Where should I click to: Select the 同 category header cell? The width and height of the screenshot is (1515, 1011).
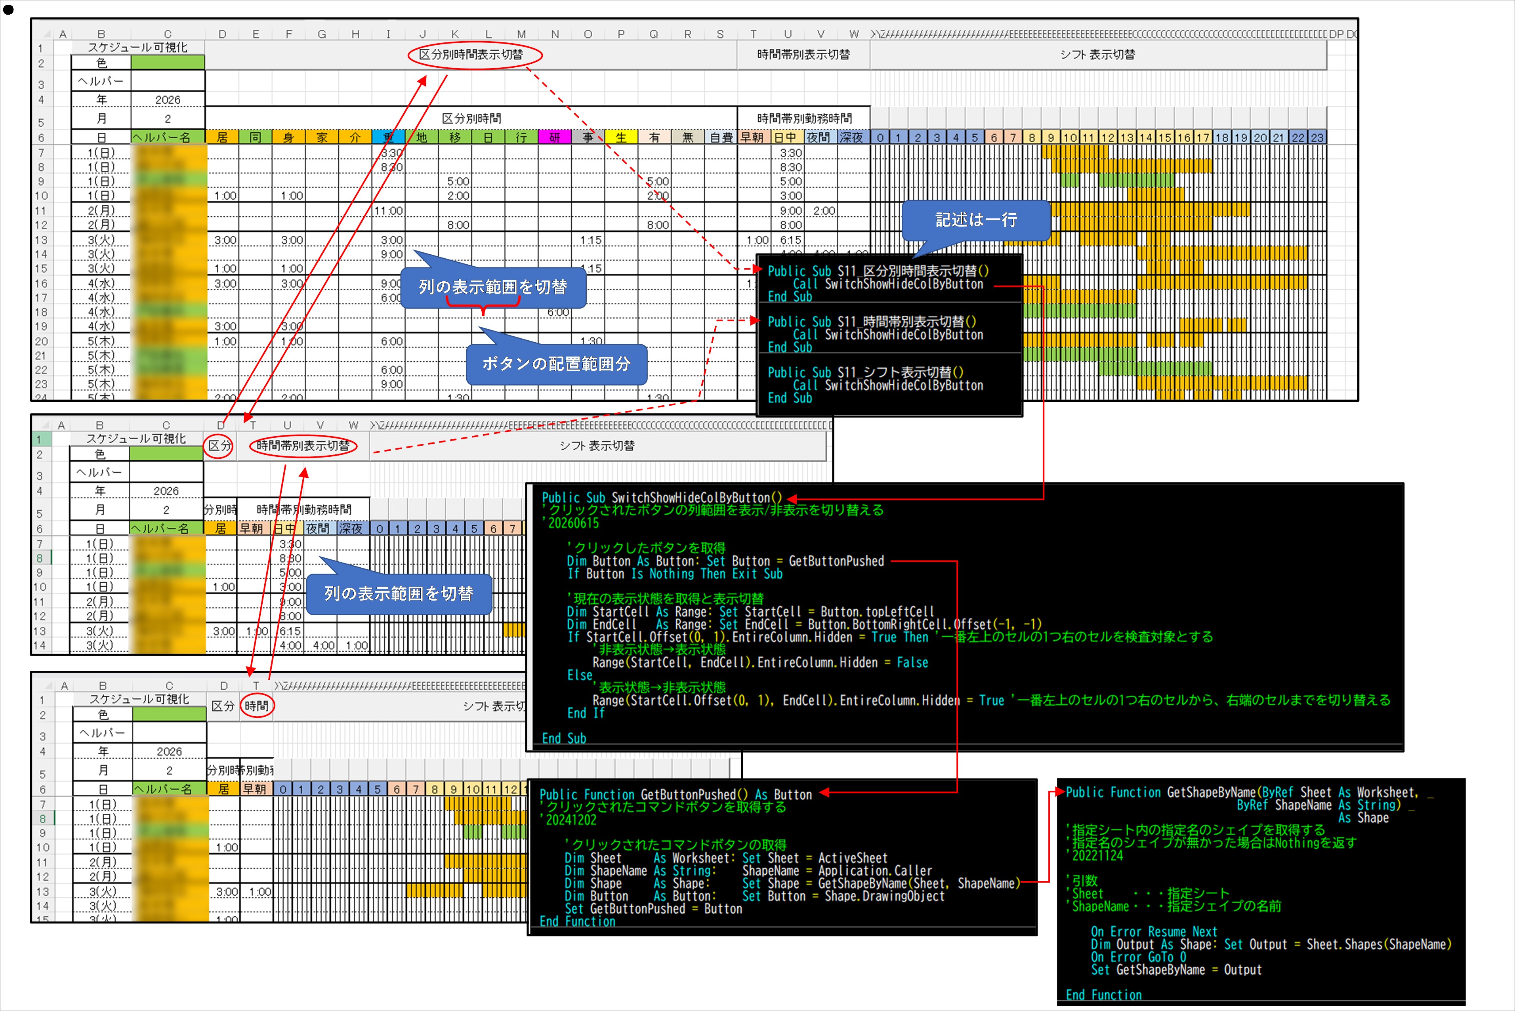pyautogui.click(x=255, y=137)
